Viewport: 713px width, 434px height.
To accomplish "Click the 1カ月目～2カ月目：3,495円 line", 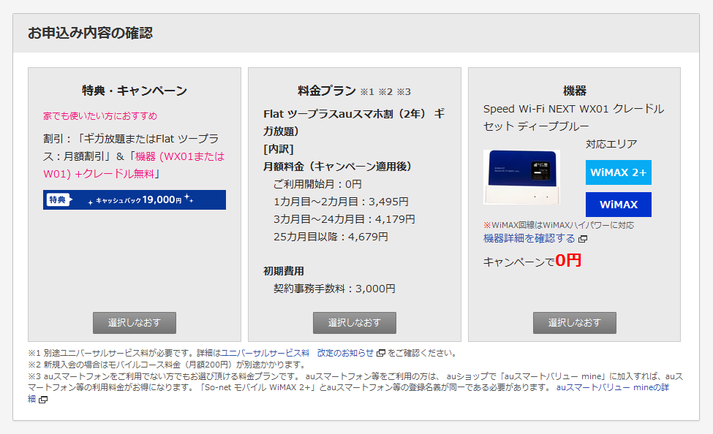I will pos(341,202).
